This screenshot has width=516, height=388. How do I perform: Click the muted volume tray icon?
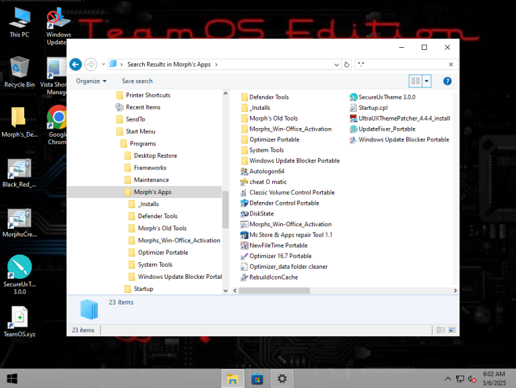coord(472,379)
